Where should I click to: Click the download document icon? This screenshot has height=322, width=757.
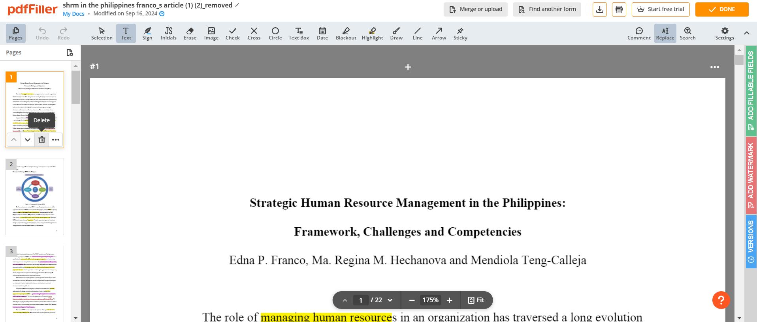[600, 9]
